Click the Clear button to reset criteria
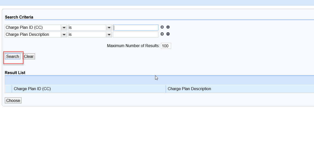Image resolution: width=314 pixels, height=148 pixels. click(29, 56)
